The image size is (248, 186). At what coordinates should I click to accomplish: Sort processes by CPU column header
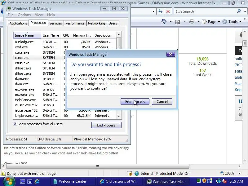[66, 35]
